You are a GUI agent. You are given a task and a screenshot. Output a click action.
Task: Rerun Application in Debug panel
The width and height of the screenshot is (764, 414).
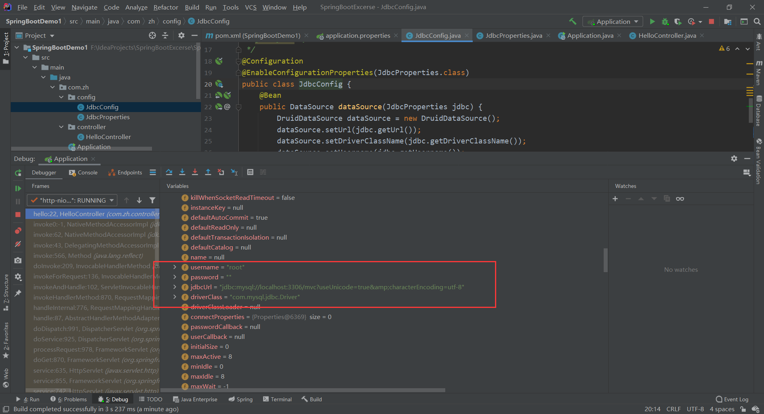[x=18, y=173]
